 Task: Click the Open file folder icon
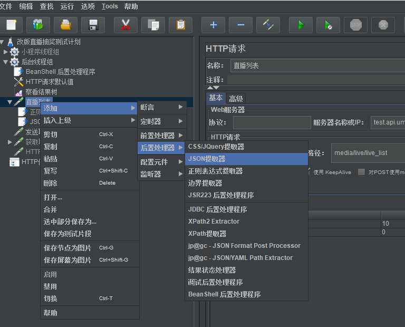point(65,25)
